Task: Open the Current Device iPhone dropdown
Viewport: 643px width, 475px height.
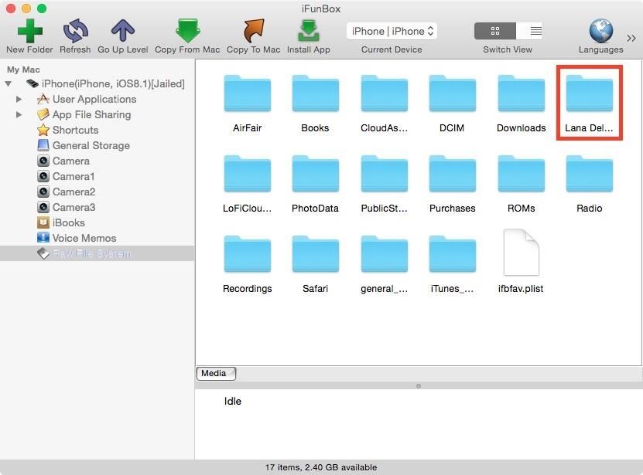Action: click(392, 31)
